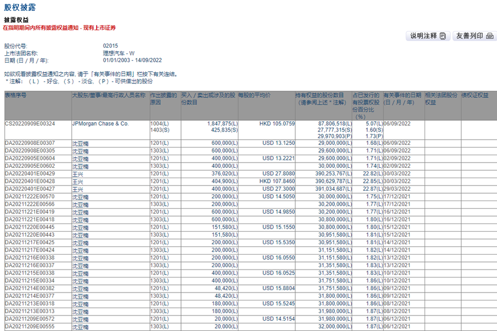Viewport: 497px width, 331px height.
Task: Click the 大股东/董事/最高行政人员名称 column header
Action: 109,95
